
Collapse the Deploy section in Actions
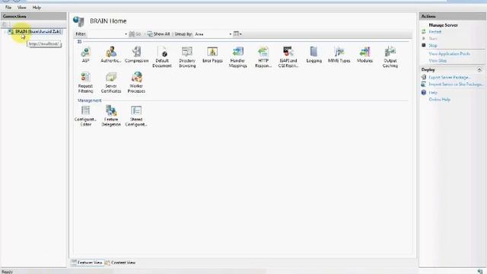pyautogui.click(x=479, y=69)
